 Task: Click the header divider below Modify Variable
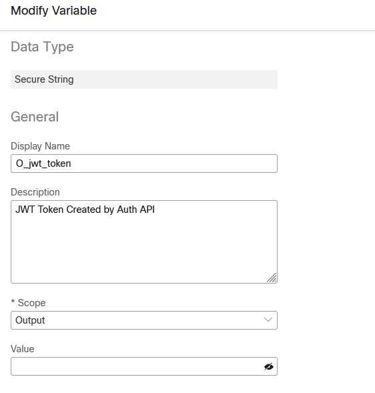(187, 31)
